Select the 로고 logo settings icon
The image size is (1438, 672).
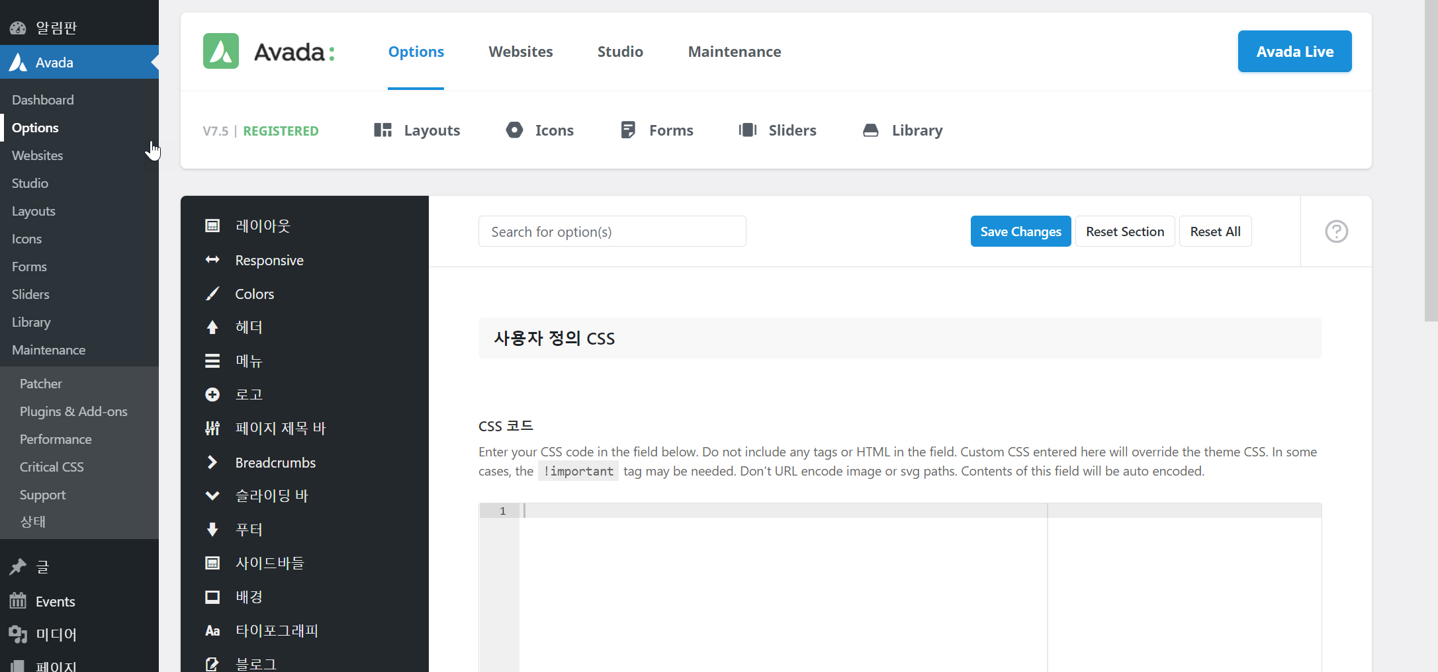coord(212,394)
